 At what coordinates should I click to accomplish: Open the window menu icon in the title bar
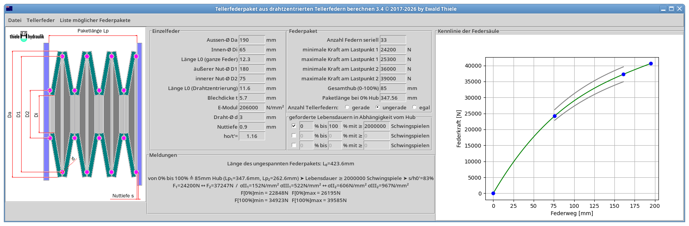coord(9,8)
